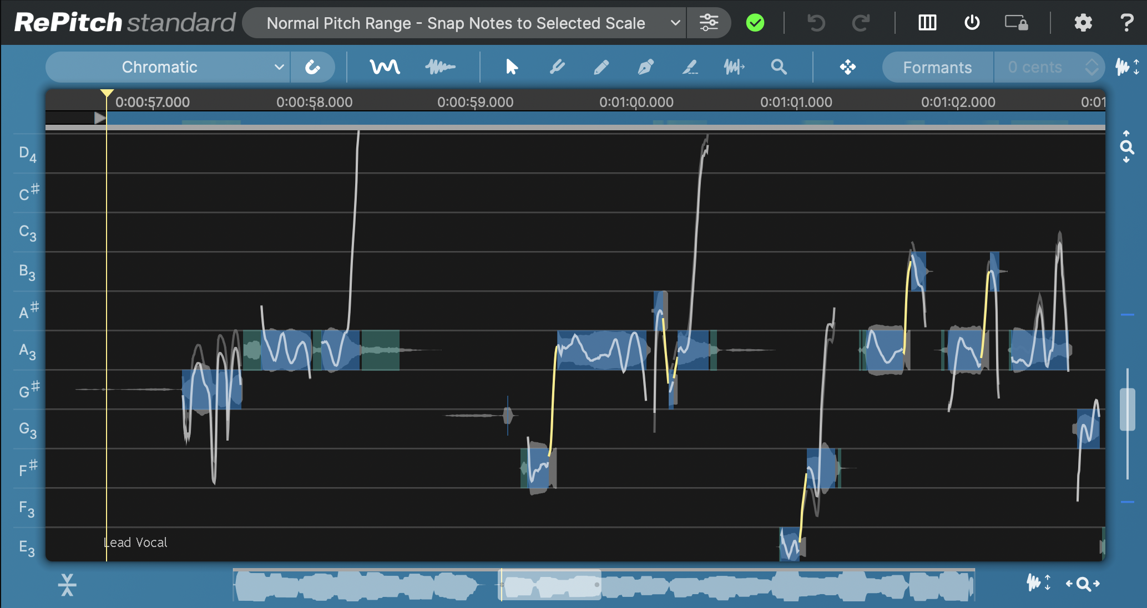Click the four-arrow move icon
Image resolution: width=1147 pixels, height=608 pixels.
coord(847,68)
